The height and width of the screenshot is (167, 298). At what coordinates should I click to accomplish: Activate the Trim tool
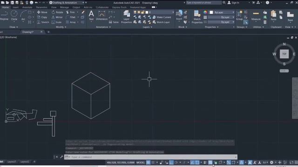[x=70, y=12]
